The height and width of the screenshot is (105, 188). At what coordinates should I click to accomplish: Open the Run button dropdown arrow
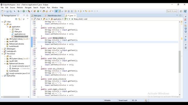click(x=26, y=11)
